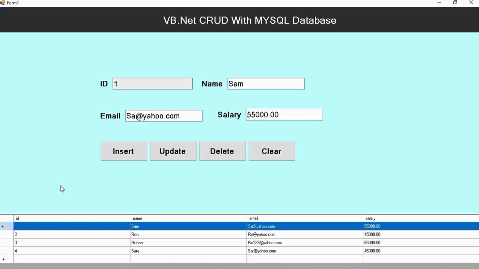Minimize the Form1 window
The width and height of the screenshot is (479, 269).
tap(439, 3)
